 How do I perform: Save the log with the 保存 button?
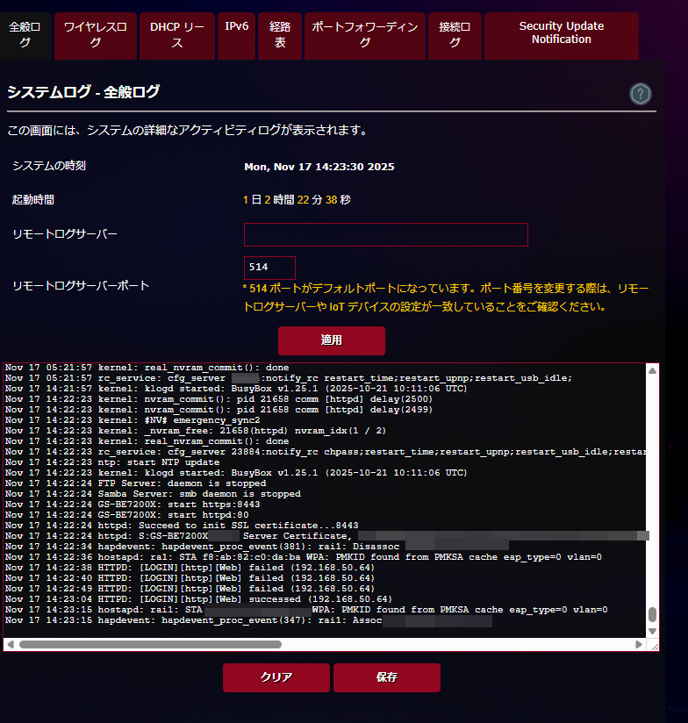coord(386,677)
